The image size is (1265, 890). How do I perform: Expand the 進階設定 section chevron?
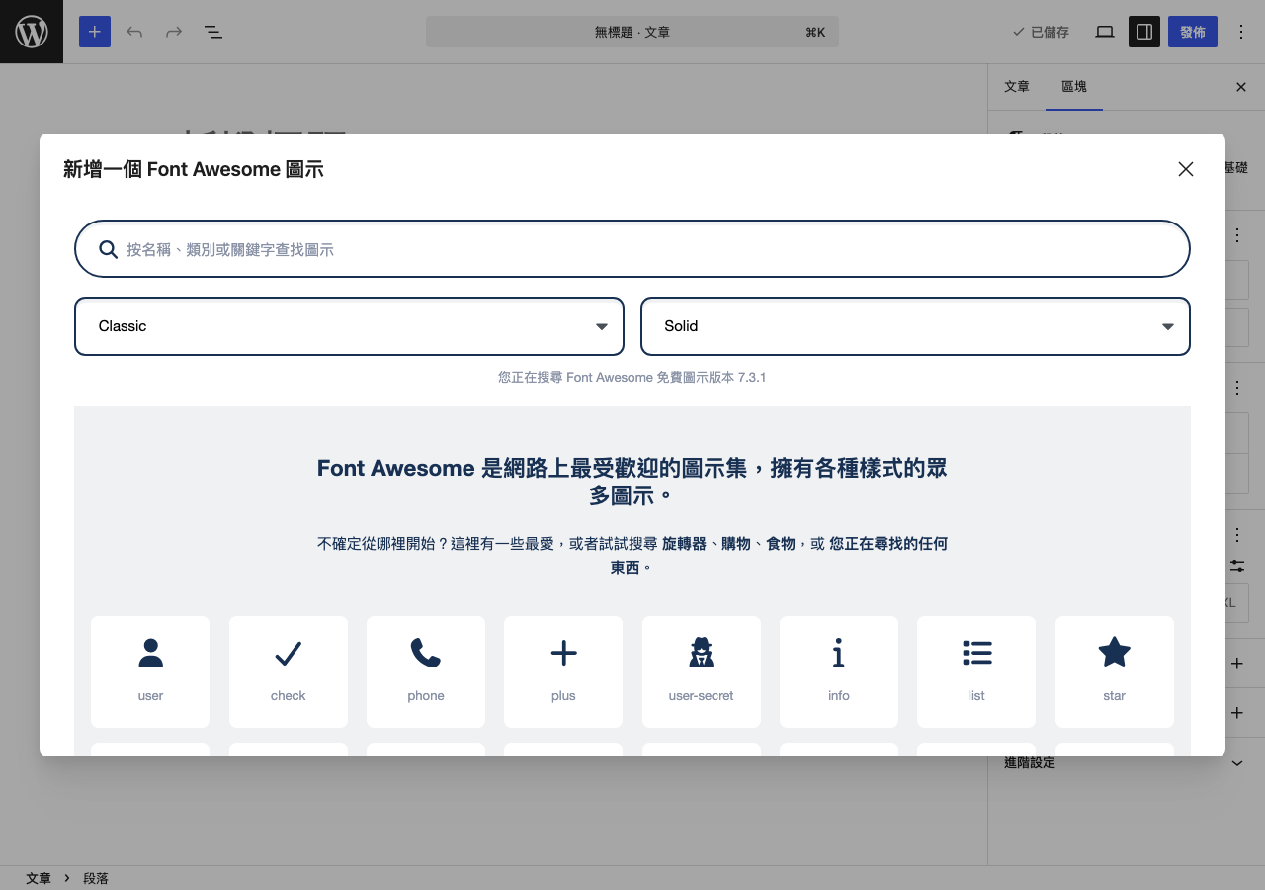(x=1237, y=763)
